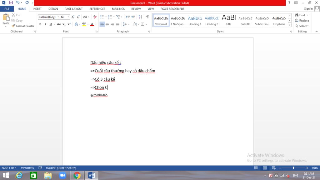This screenshot has height=180, width=320.
Task: Sort the selected paragraphs
Action: (140, 17)
